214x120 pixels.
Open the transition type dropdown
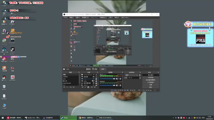point(131,75)
